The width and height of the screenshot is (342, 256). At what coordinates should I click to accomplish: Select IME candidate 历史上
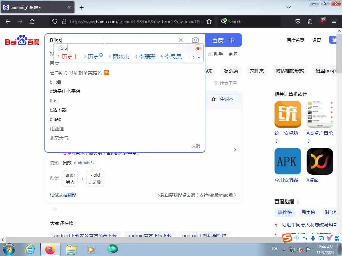pos(68,57)
